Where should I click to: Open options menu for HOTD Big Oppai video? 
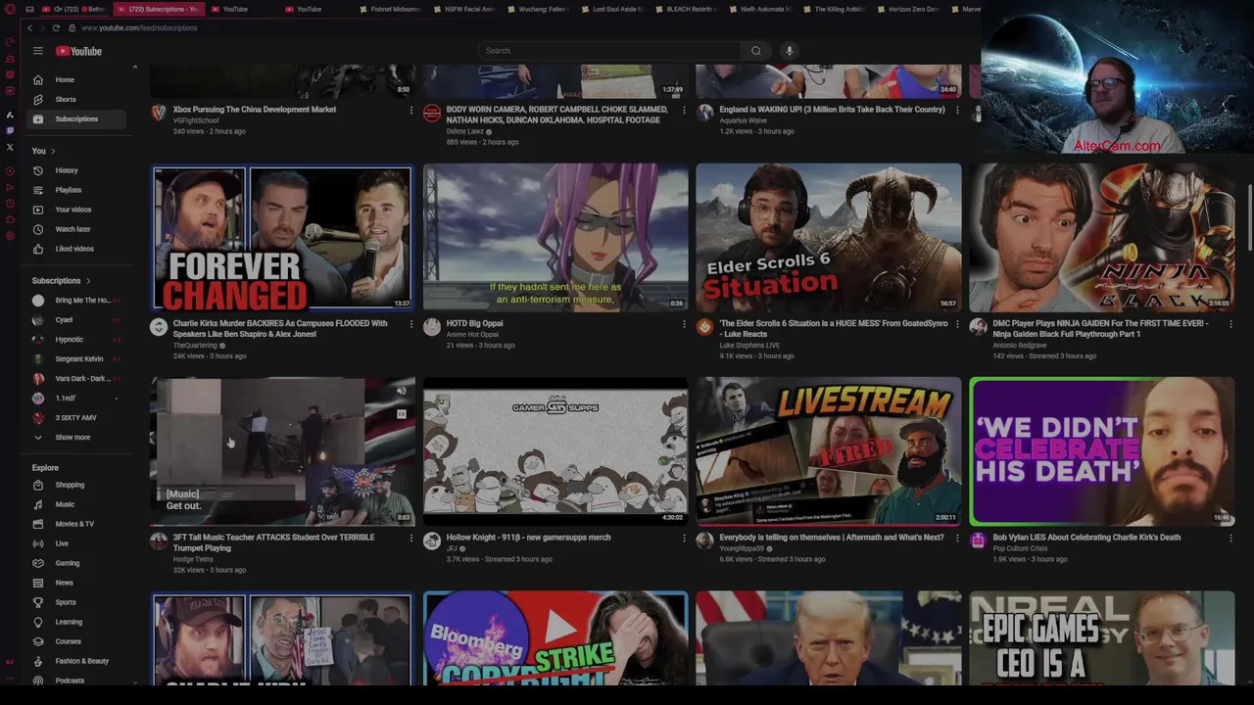tap(684, 324)
